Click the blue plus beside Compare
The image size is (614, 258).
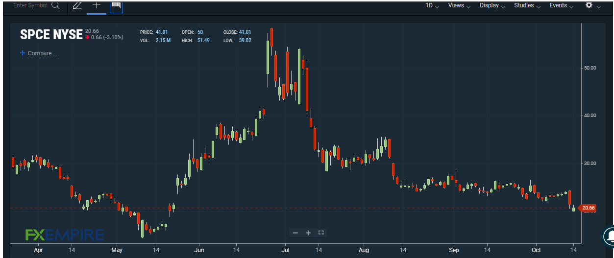click(23, 53)
